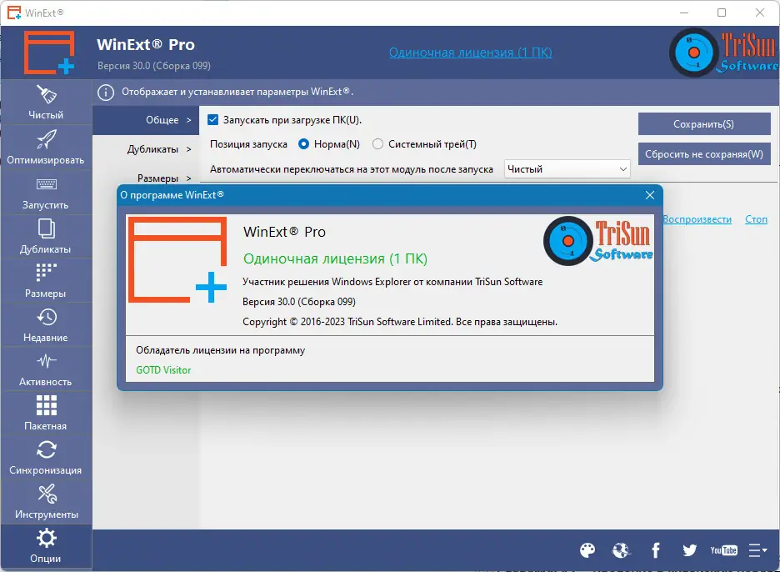Open the Оптимизировать rocket module
780x572 pixels.
click(46, 148)
